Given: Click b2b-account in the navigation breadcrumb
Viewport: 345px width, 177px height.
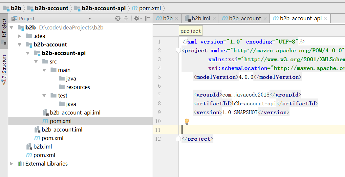Looking at the screenshot, I should tap(48, 8).
